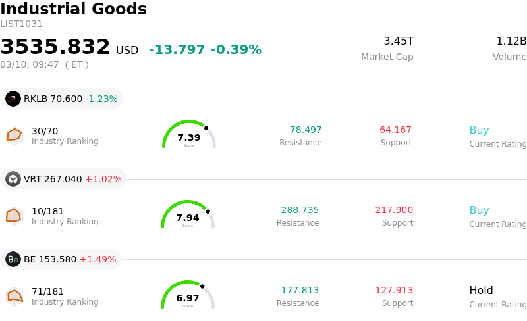The height and width of the screenshot is (321, 527).
Task: Open the BE Hold current rating
Action: tap(481, 291)
